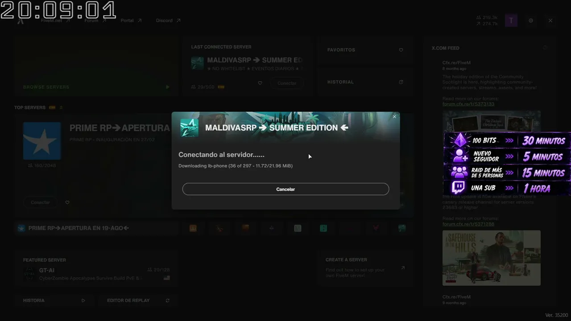Open the Discord link in the top navigation
Screen dimensions: 571x321
tap(168, 21)
